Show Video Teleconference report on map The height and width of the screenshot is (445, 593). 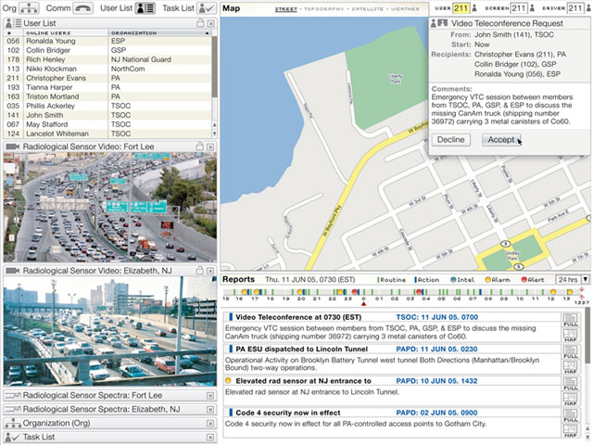coord(571,335)
